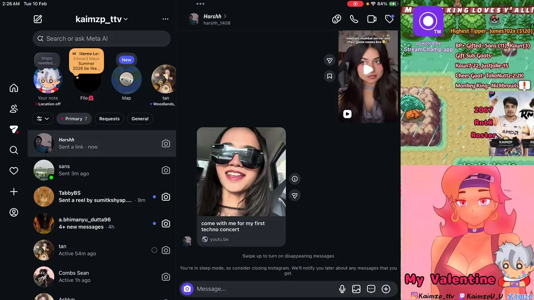Open Profile icon in left sidebar
Viewport: 534px width, 300px height.
click(x=14, y=212)
